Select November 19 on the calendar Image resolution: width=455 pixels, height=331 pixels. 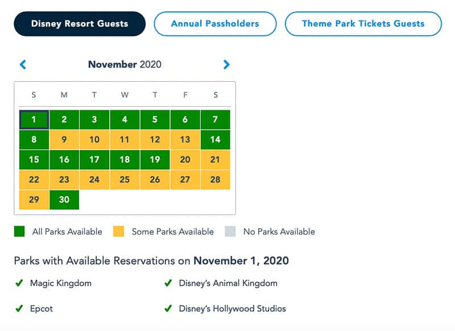coord(155,160)
